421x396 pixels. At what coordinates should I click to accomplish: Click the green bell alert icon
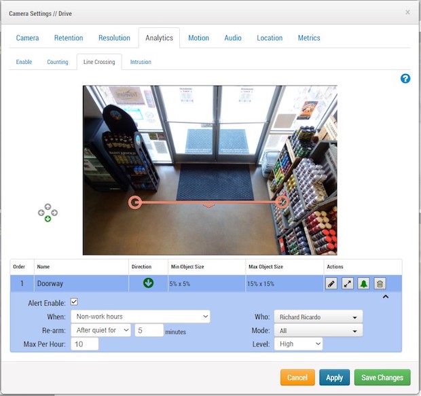(364, 283)
